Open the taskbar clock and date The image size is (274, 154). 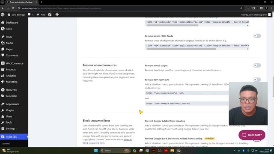coord(264,151)
